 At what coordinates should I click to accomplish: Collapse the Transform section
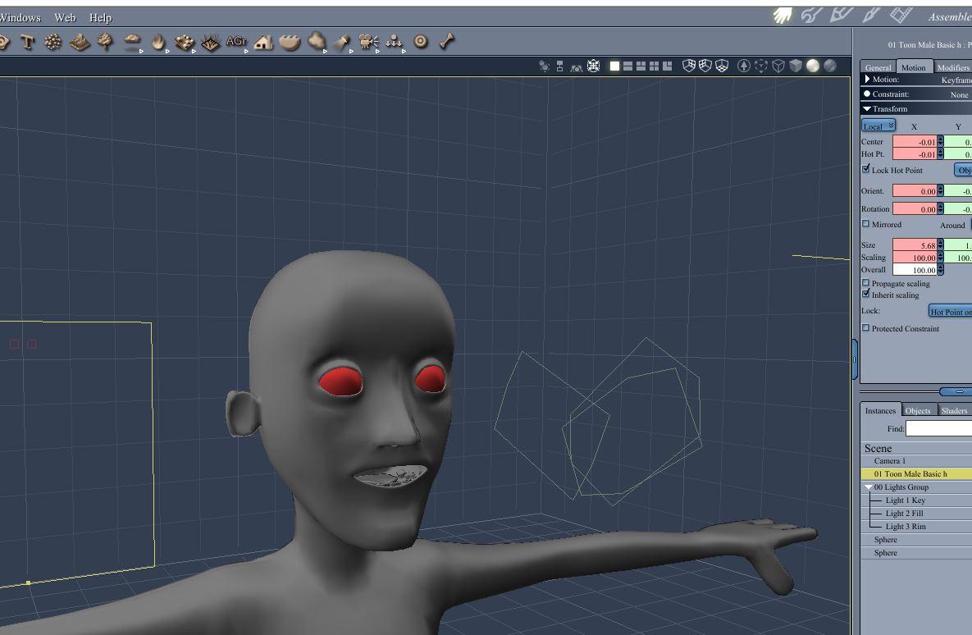pos(867,108)
